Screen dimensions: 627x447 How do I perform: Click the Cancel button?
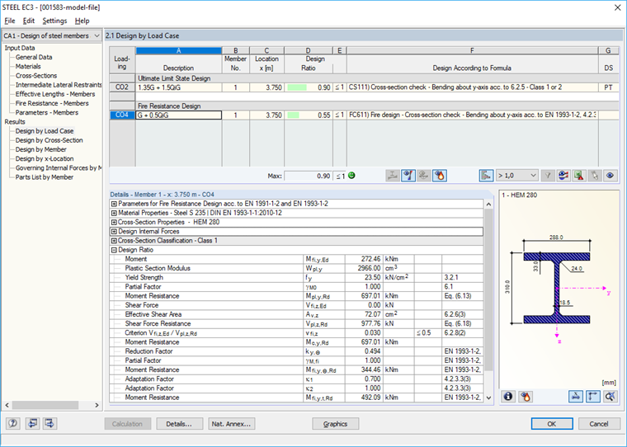(599, 424)
